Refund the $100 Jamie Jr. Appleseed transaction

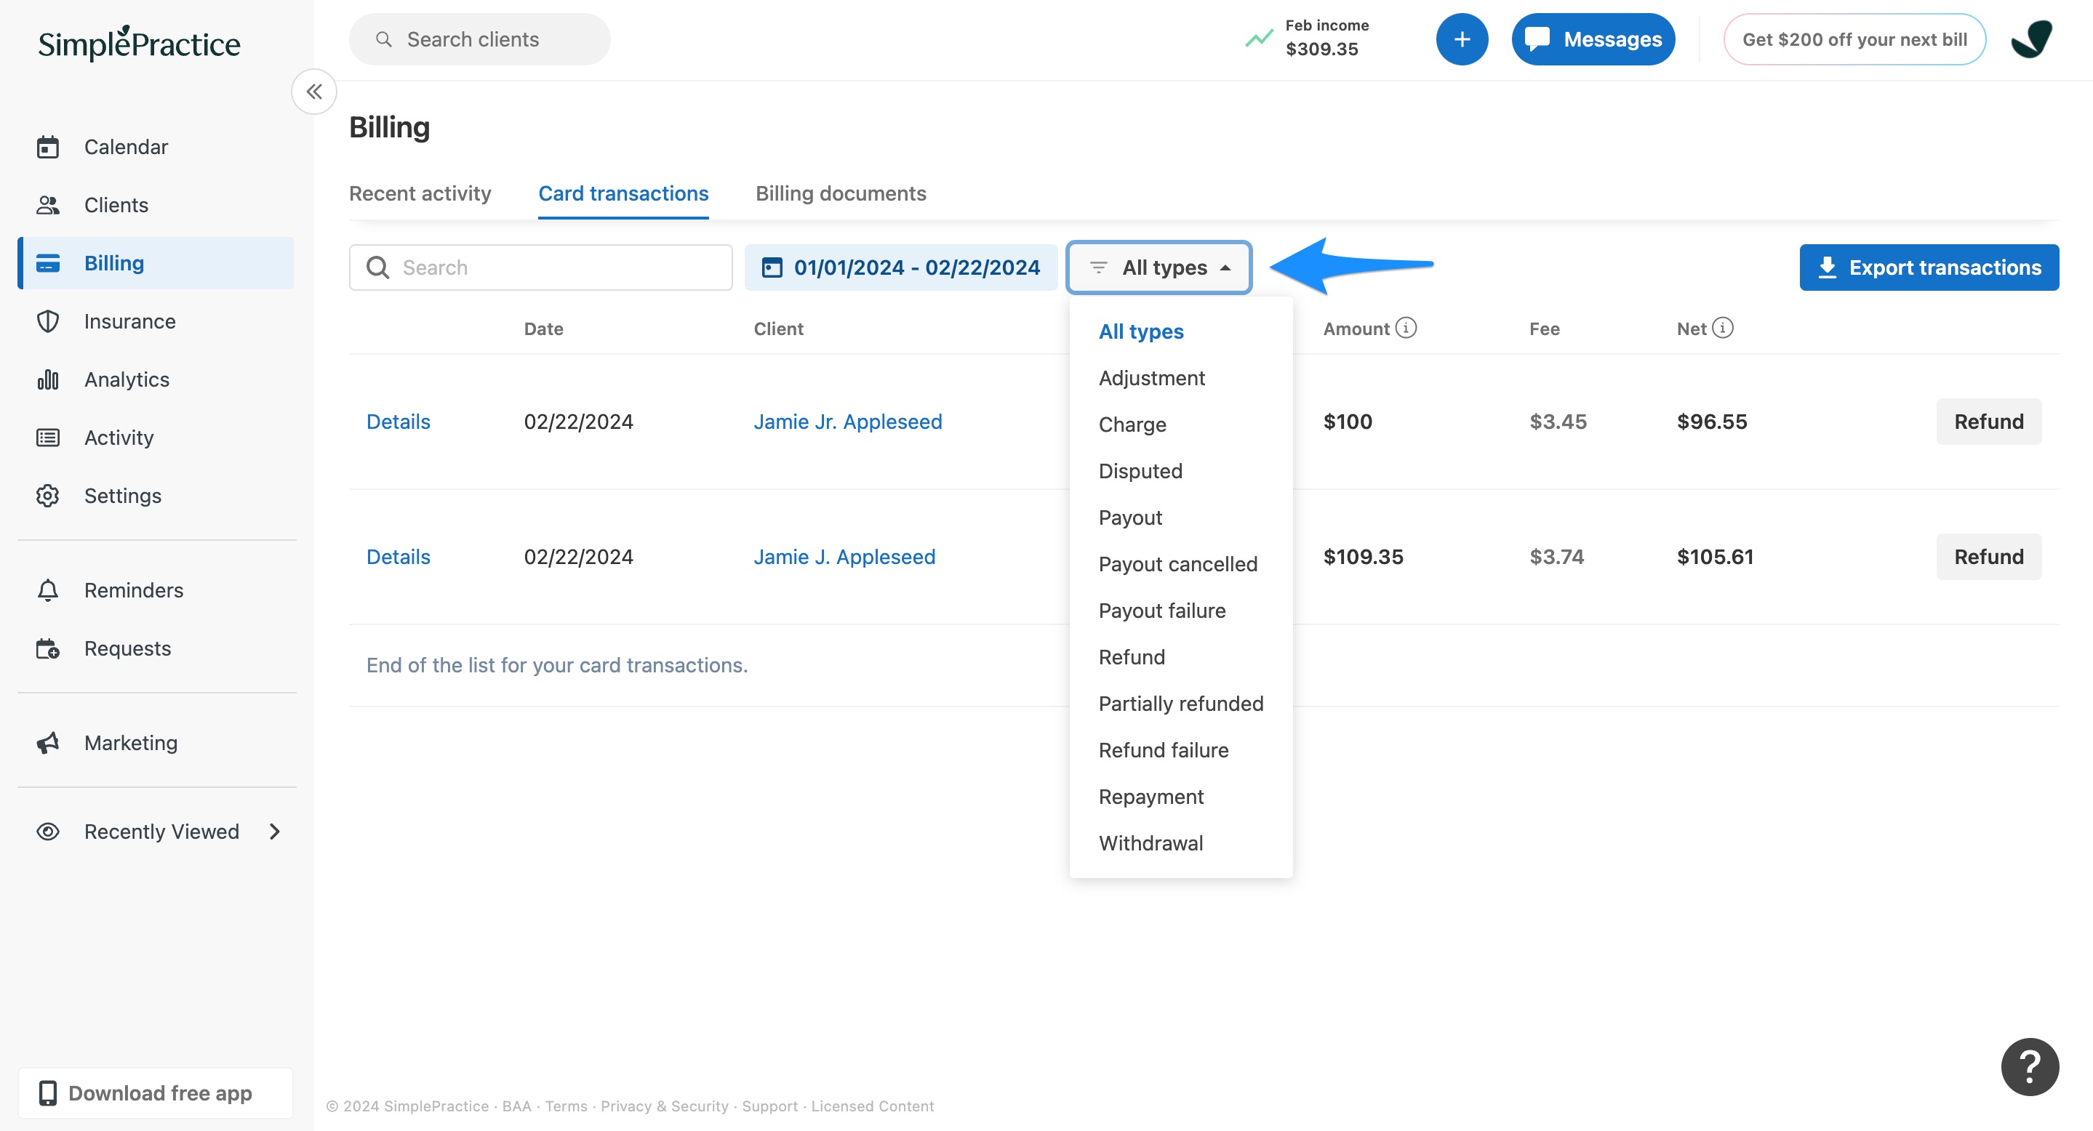click(x=1988, y=422)
